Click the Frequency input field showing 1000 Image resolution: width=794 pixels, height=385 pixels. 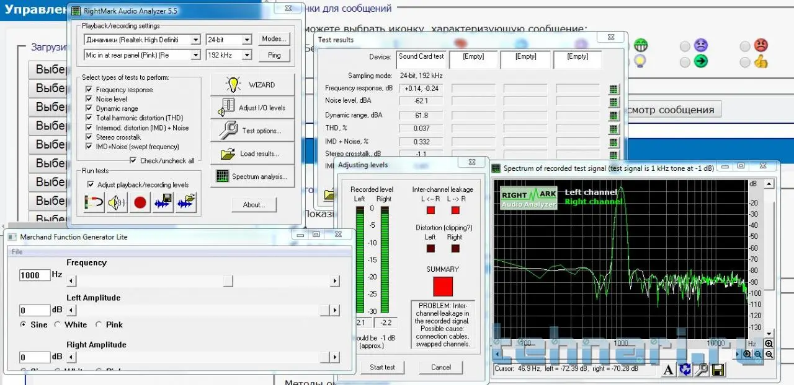click(35, 275)
